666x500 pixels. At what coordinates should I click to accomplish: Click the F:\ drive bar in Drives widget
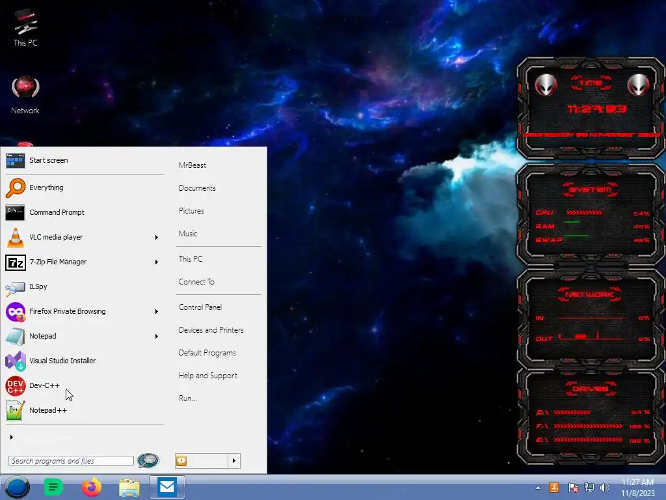588,426
